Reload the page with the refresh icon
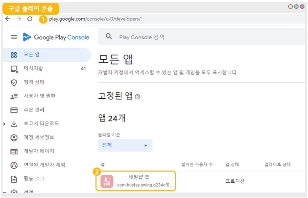 coord(30,19)
